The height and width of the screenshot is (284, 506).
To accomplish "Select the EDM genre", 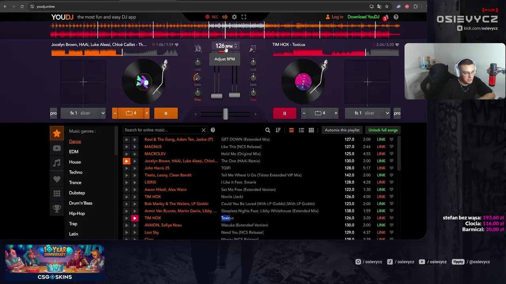I will click(74, 152).
